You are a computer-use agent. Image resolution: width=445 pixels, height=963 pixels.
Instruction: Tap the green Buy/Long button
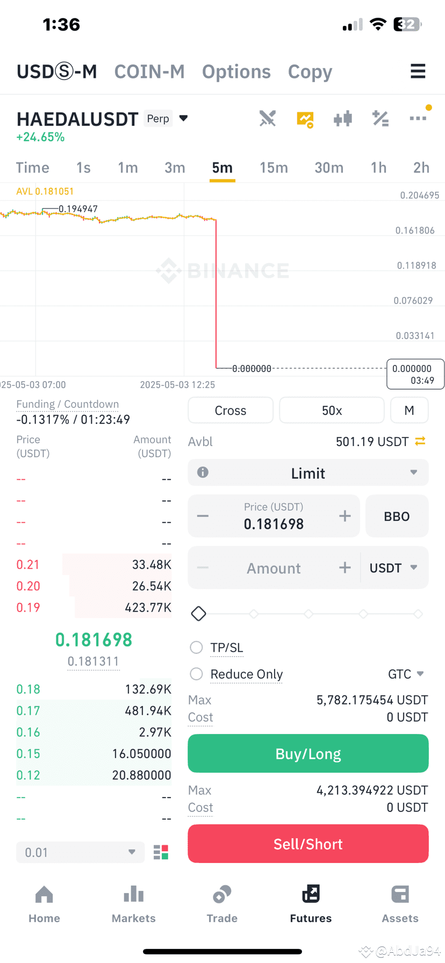pyautogui.click(x=308, y=753)
